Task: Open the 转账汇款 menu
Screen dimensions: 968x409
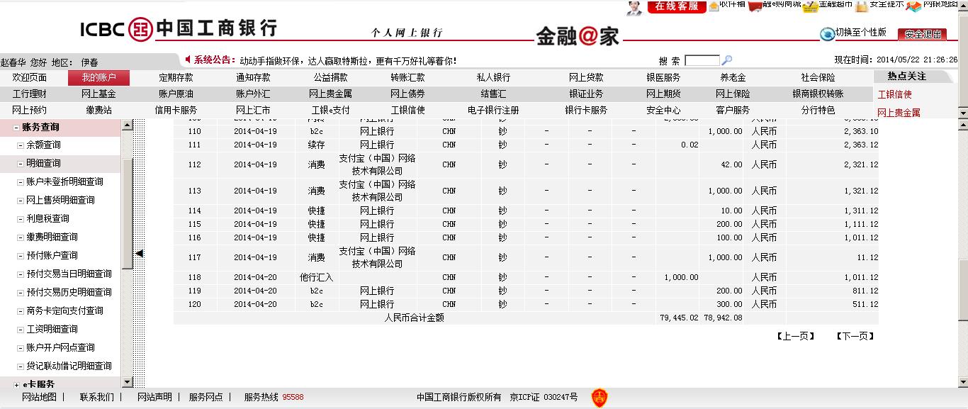Action: 407,78
